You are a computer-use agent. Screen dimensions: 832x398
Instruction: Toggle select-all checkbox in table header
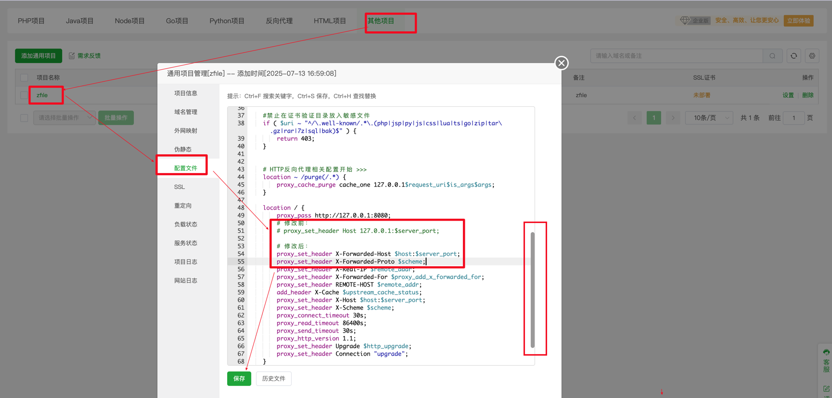click(x=24, y=77)
